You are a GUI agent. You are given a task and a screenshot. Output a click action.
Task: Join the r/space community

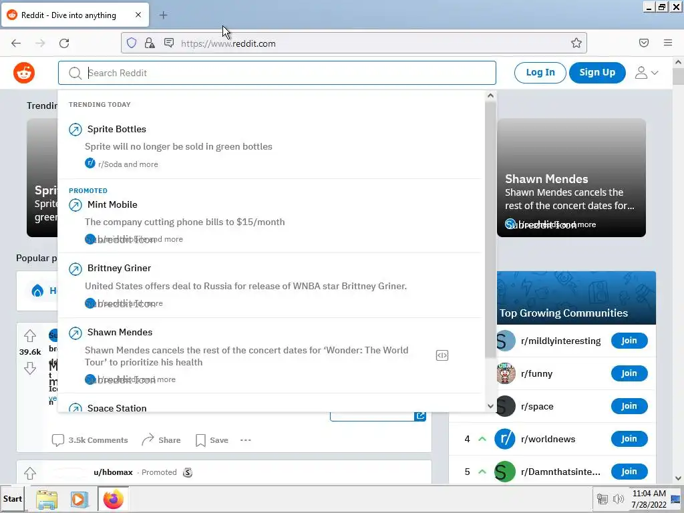coord(629,406)
